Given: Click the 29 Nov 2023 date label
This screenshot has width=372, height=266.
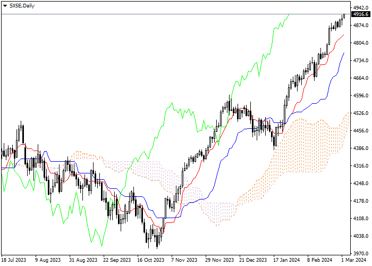Looking at the screenshot, I should pos(219,260).
